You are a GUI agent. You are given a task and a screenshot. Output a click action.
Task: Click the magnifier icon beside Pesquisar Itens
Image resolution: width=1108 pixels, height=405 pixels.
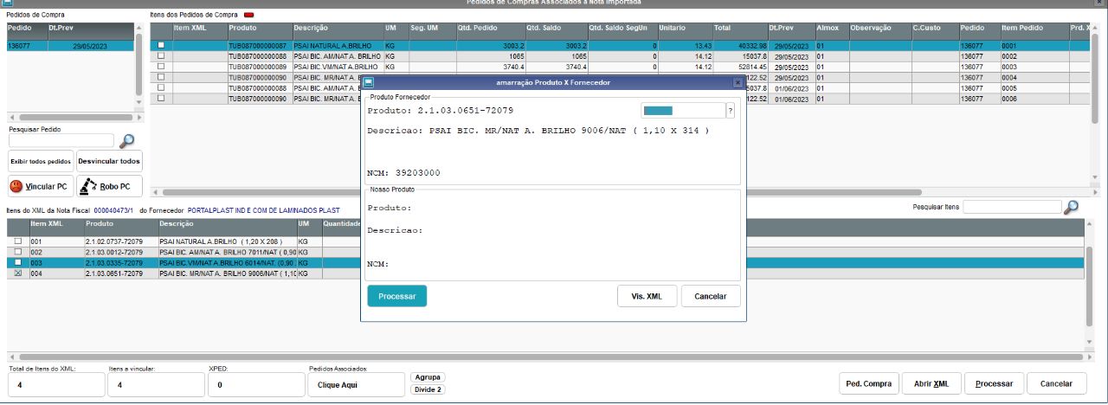click(1071, 207)
